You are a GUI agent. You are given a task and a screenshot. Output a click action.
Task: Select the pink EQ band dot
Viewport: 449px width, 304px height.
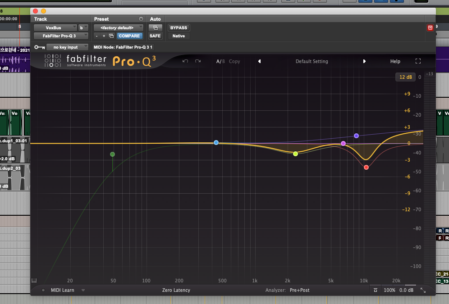click(344, 143)
